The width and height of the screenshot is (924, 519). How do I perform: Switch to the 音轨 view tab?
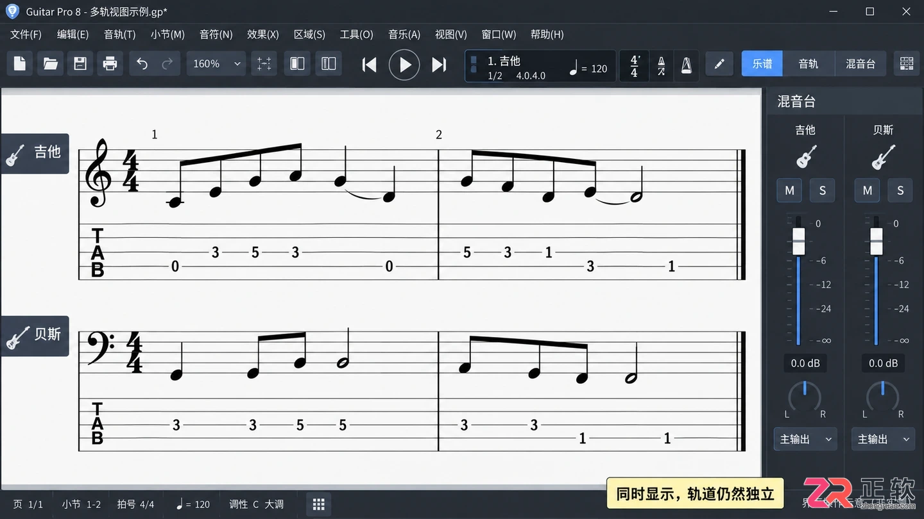[x=809, y=63]
